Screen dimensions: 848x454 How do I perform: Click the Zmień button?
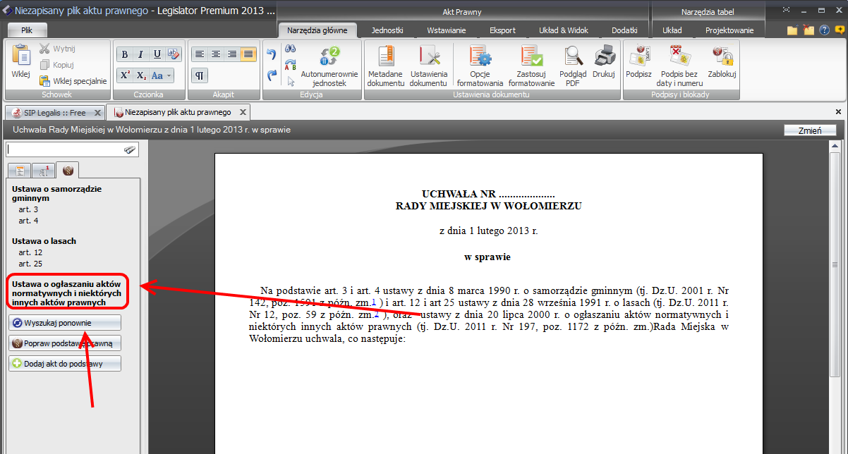pos(810,130)
